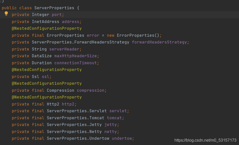Click the jetty field name

(x=111, y=125)
